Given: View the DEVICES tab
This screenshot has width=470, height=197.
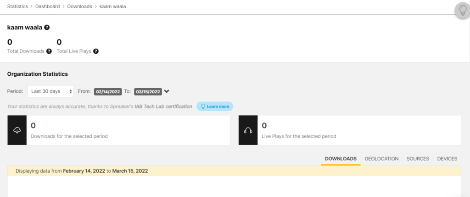Looking at the screenshot, I should pos(447,159).
